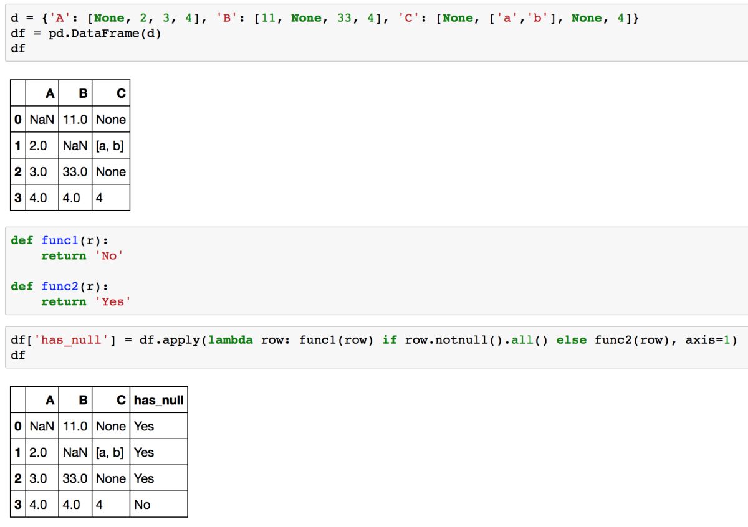This screenshot has width=748, height=527.
Task: Click the [a, b] cell in the has_null table
Action: coord(111,452)
